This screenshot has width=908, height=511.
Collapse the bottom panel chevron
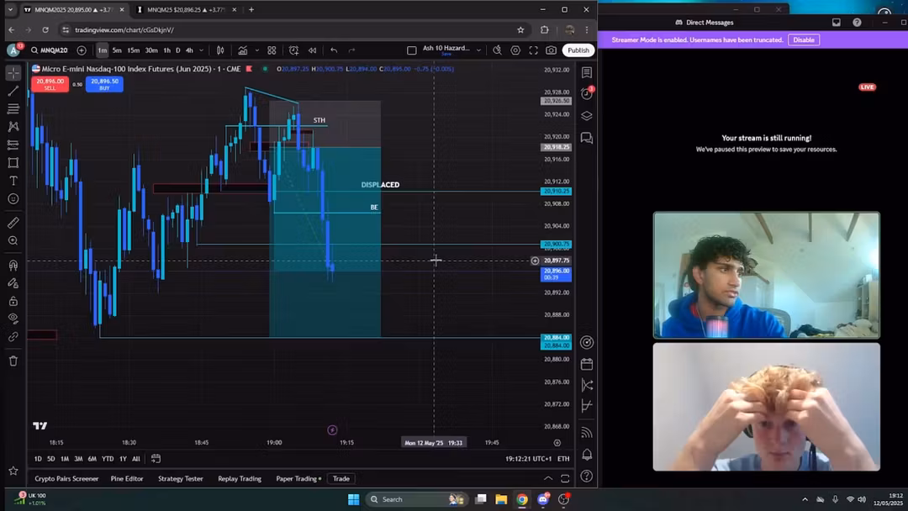click(548, 478)
